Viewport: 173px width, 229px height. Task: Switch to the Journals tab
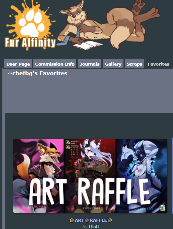(x=89, y=64)
